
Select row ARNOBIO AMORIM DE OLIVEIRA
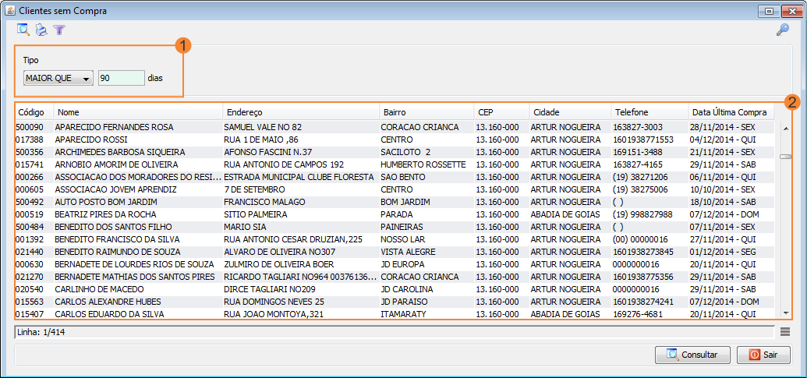pyautogui.click(x=395, y=164)
